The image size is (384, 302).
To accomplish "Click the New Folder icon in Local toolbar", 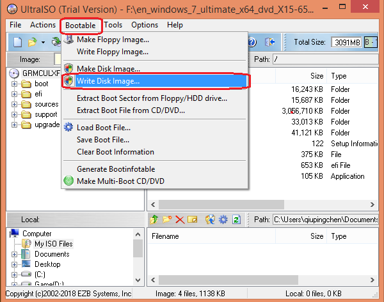I will click(x=167, y=220).
